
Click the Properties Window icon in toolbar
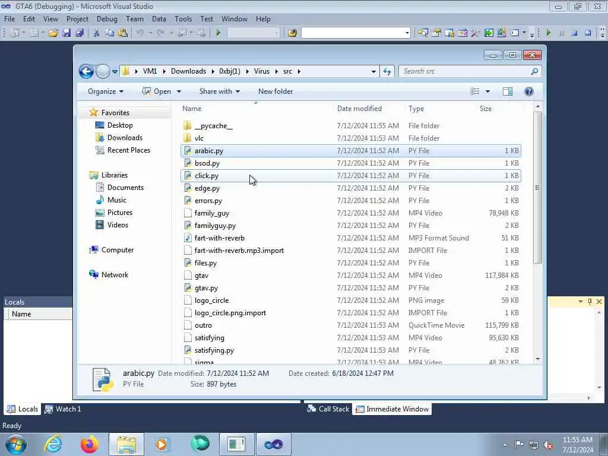click(x=436, y=33)
